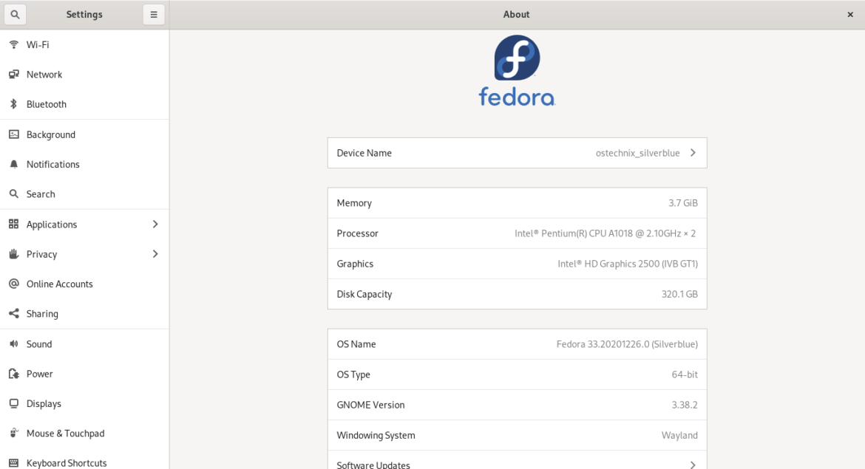Select the Power settings icon
865x469 pixels.
[13, 374]
